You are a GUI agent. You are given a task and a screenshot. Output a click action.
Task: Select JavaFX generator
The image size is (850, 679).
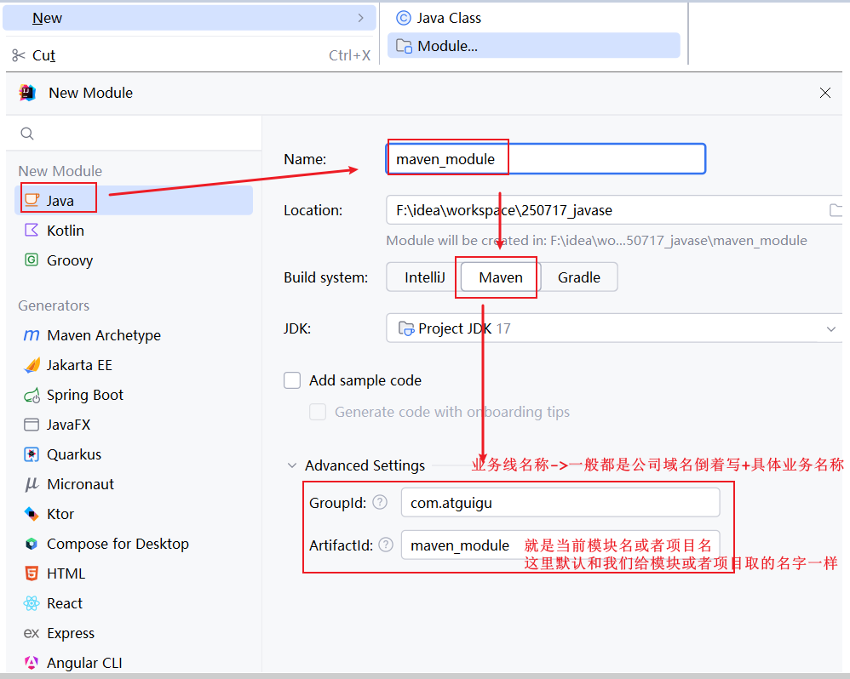[x=134, y=425]
